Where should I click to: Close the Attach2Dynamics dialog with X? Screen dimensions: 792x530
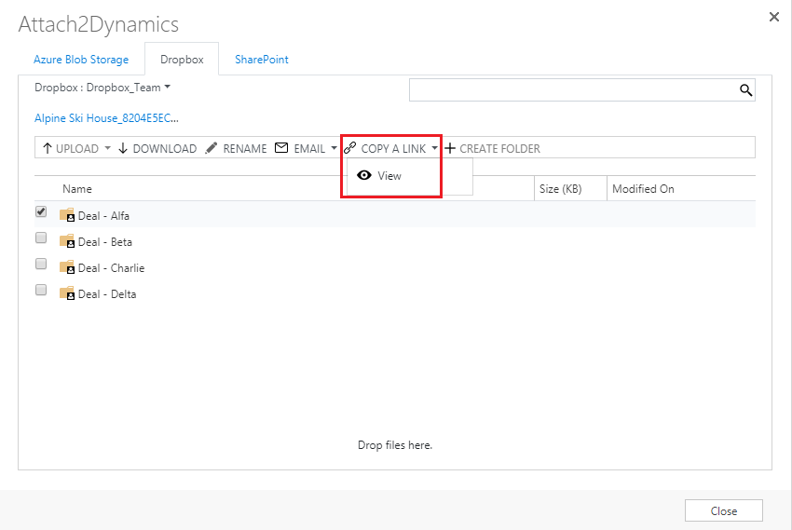(x=773, y=17)
